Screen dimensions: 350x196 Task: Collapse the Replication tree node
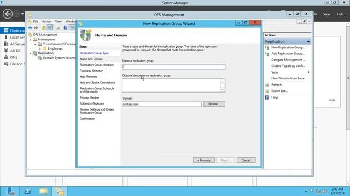coord(31,53)
